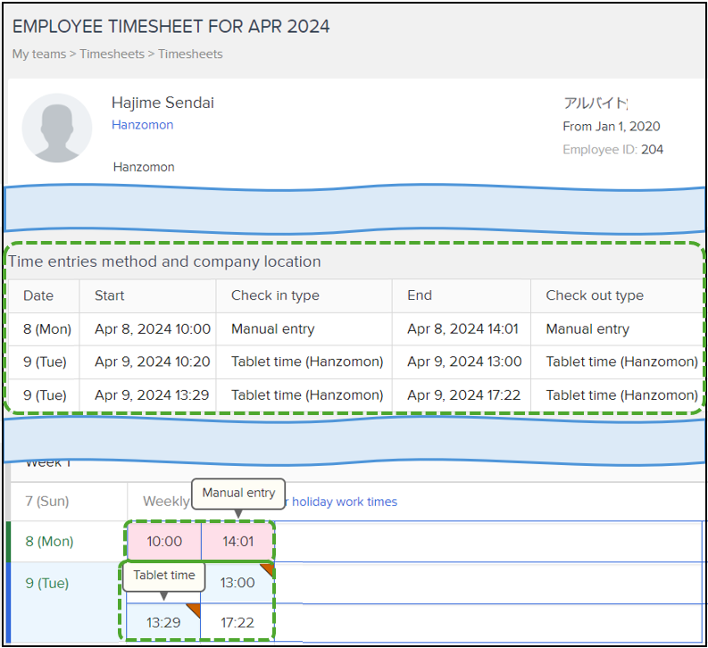Viewport: 708px width, 648px height.
Task: Go to the last Timesheets breadcrumb item
Action: 190,54
